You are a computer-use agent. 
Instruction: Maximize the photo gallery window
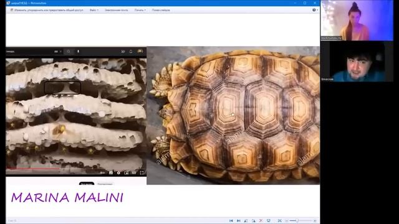tap(305, 2)
